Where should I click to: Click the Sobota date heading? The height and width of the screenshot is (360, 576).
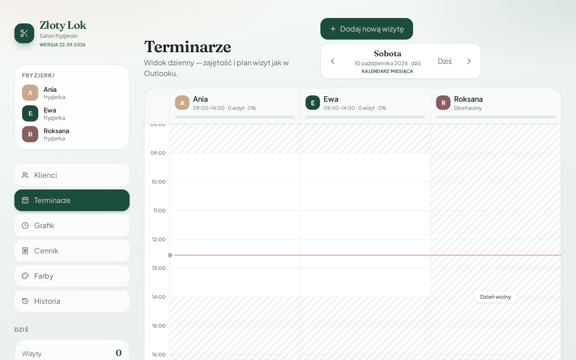[x=387, y=54]
